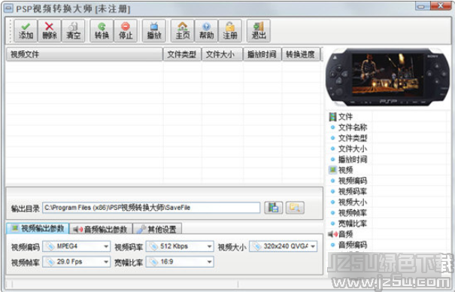Screen dimensions: 455x292
Task: Switch to the 其他设置 tab
Action: pos(158,229)
